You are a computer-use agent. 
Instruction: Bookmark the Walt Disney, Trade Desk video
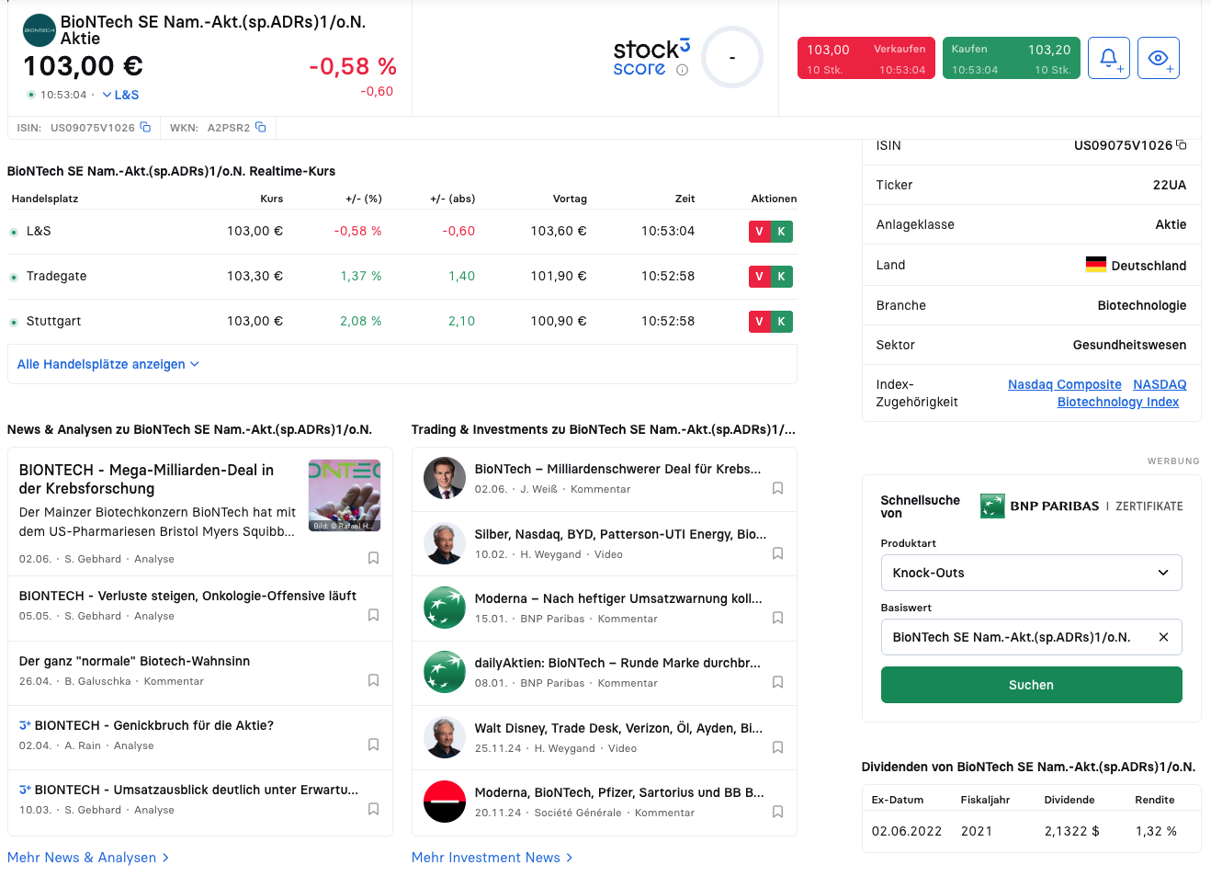pyautogui.click(x=777, y=747)
